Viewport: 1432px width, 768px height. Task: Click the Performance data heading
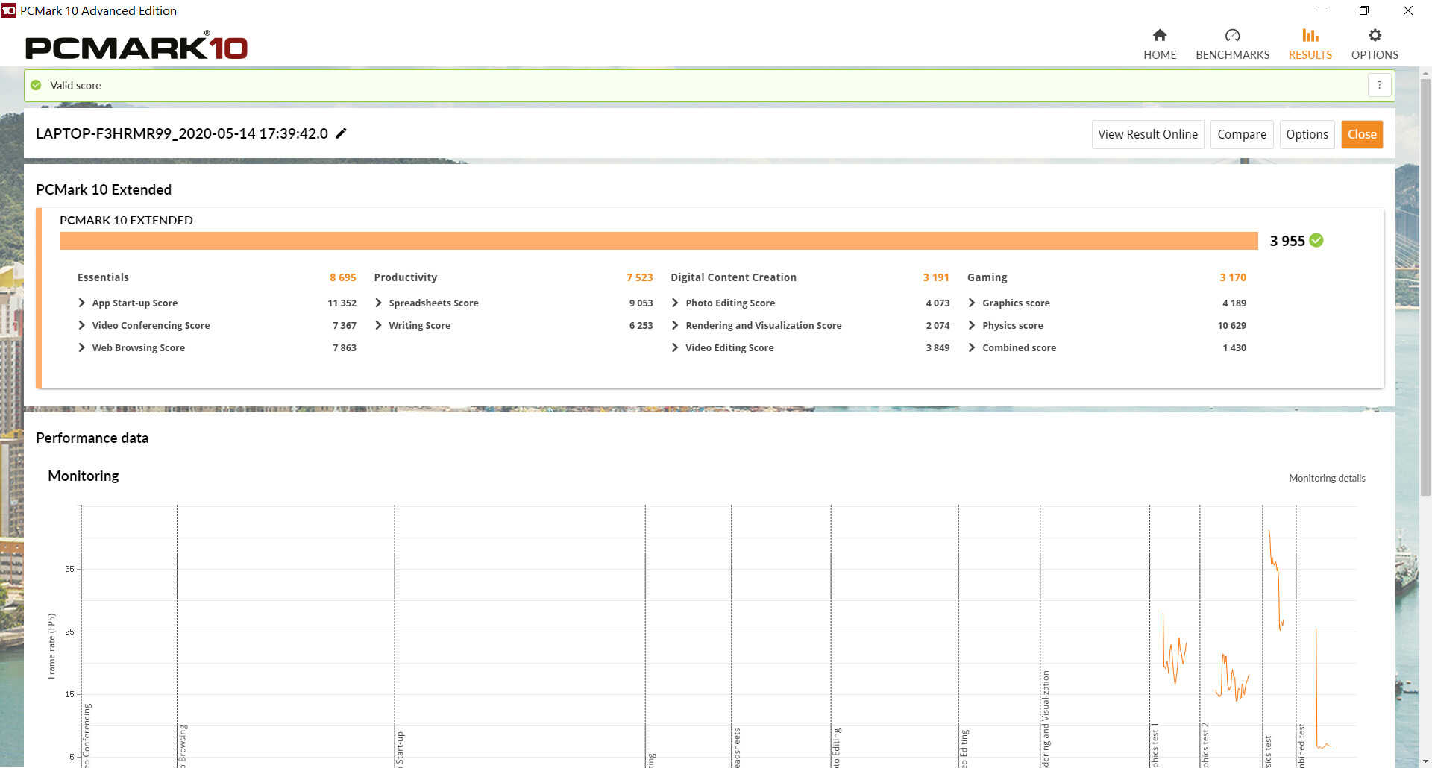point(92,438)
